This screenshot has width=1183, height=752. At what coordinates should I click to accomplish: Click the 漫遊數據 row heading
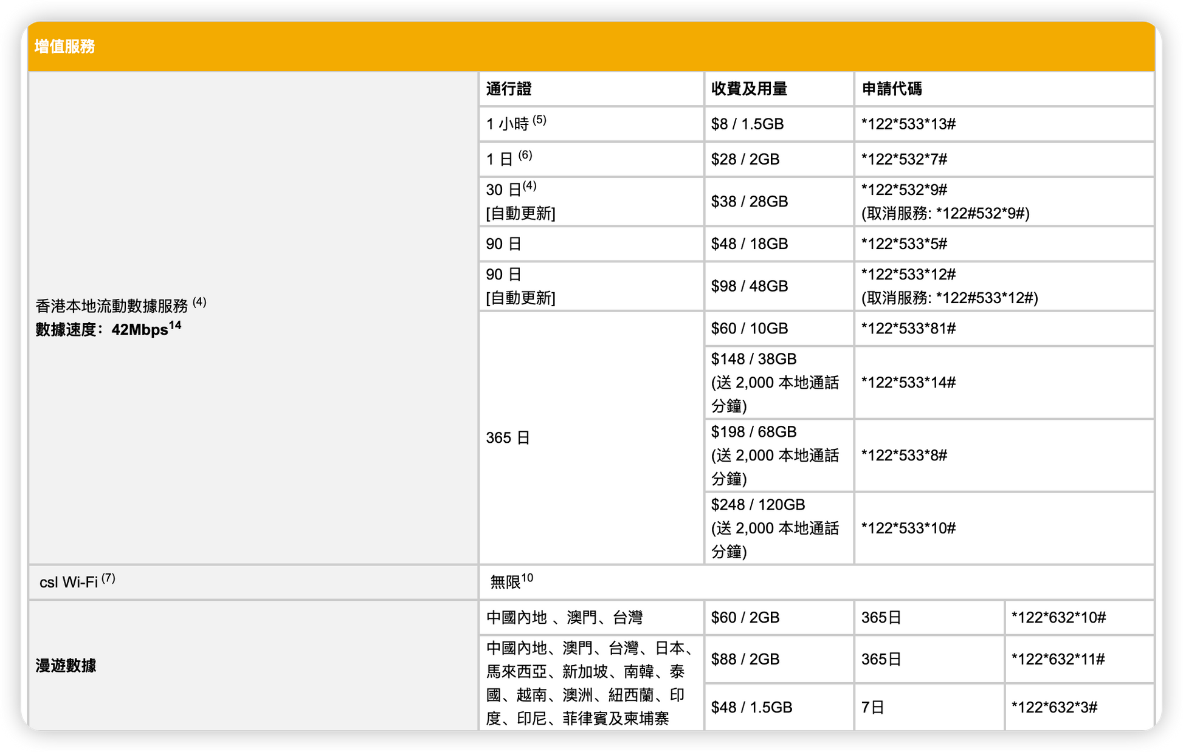[66, 666]
